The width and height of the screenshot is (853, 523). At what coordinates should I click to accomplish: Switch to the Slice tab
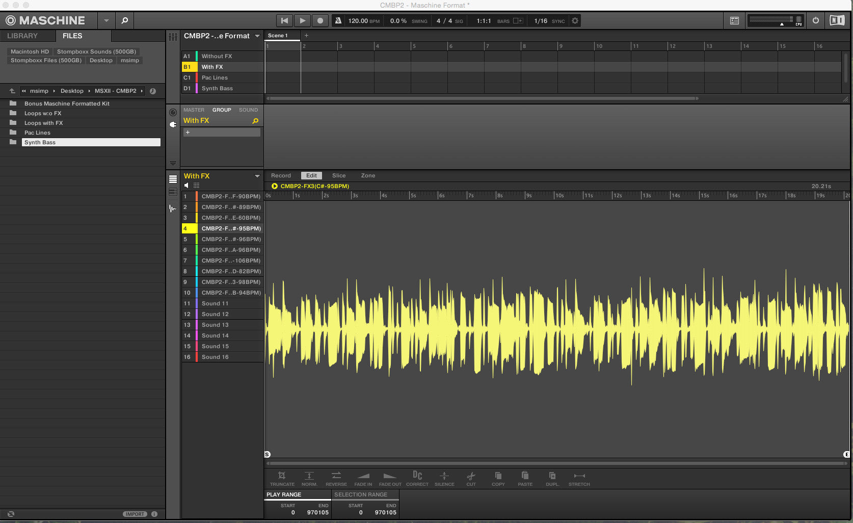click(x=338, y=175)
